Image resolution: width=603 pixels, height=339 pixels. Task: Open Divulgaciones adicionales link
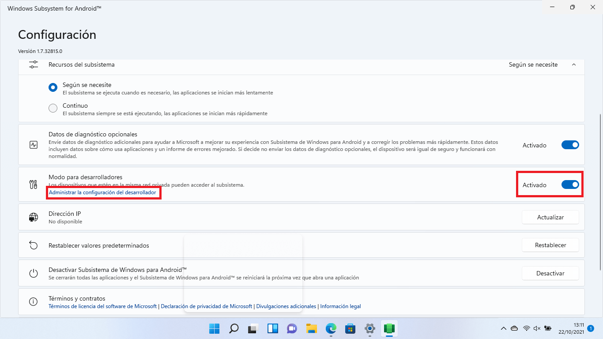(x=286, y=306)
